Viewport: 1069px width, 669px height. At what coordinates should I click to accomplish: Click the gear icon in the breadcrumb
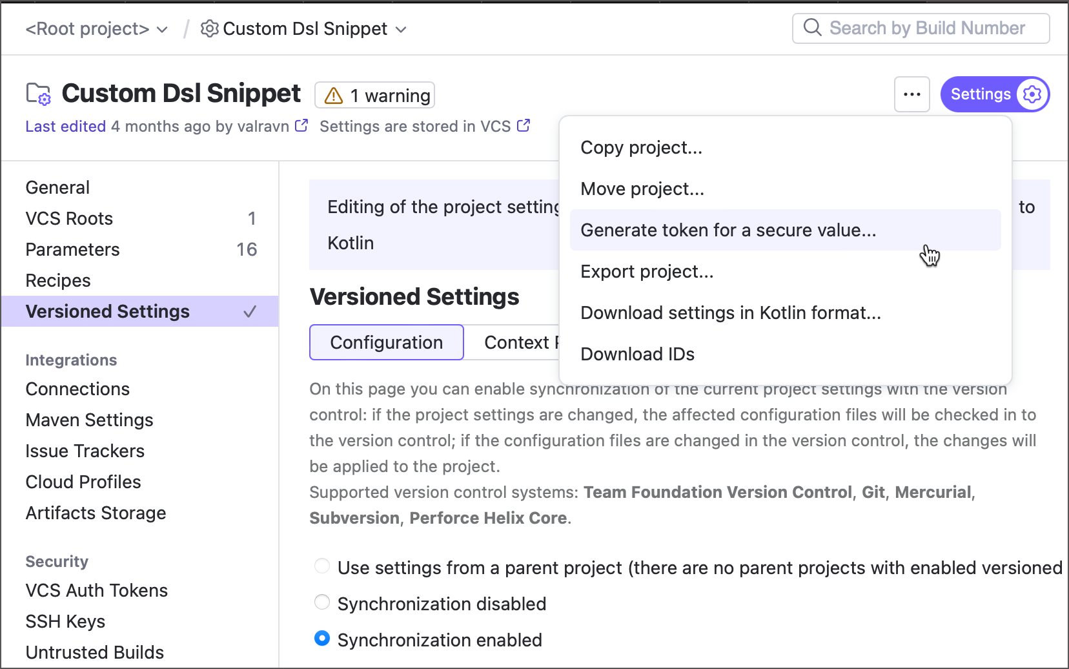[209, 28]
